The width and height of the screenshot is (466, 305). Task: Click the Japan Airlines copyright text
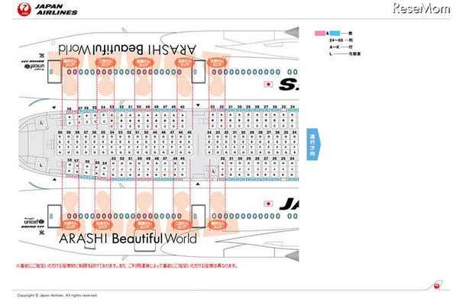click(57, 295)
